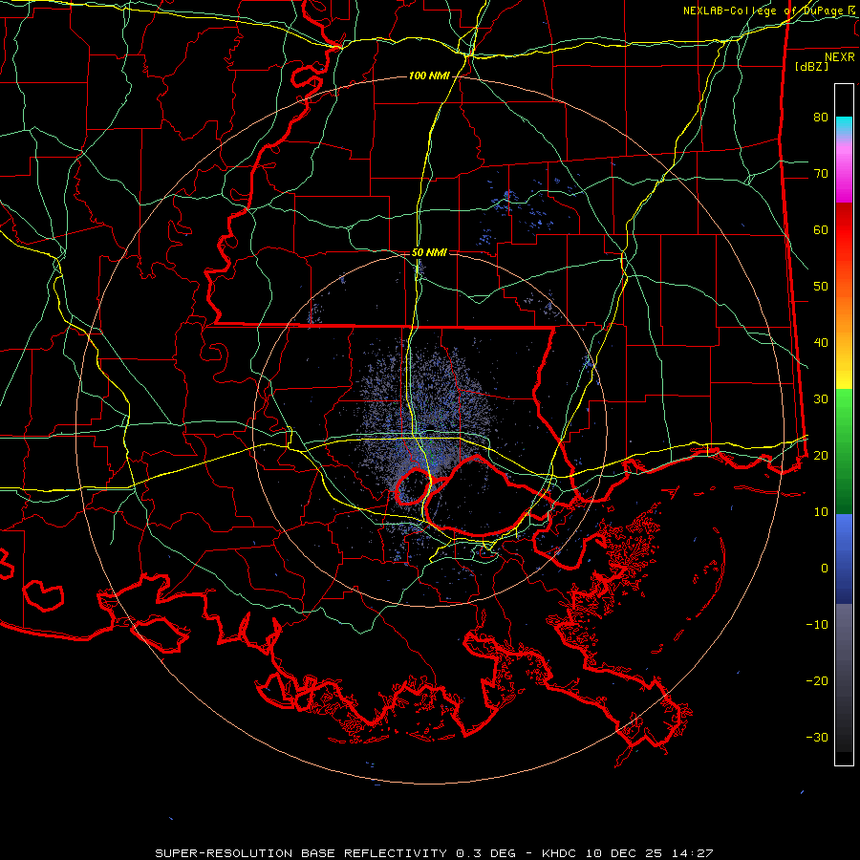This screenshot has width=860, height=860.
Task: Click the 10 dBZ scale value
Action: coord(821,512)
